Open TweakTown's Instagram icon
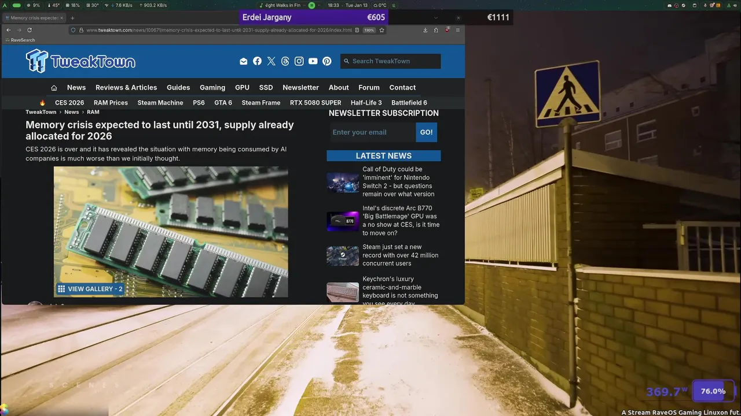 point(299,61)
